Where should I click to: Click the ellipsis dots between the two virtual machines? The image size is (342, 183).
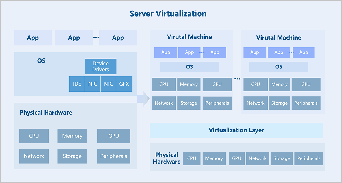(x=237, y=78)
